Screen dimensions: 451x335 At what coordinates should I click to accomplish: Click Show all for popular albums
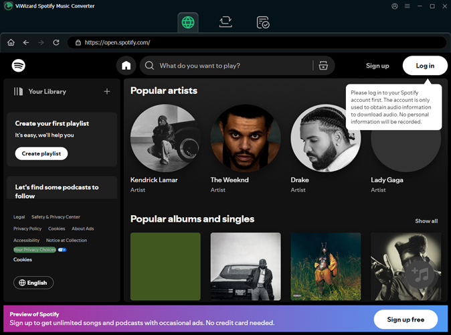[x=426, y=221]
